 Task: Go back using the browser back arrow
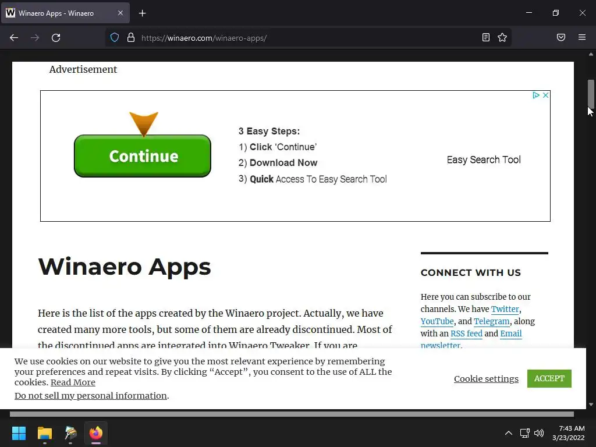click(x=14, y=38)
